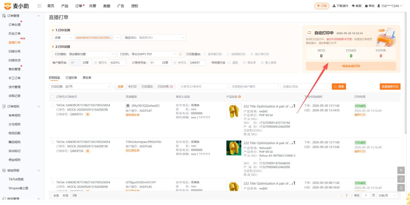Click the back-to-top floating button
Viewport: 410px width, 205px height.
pos(401,188)
